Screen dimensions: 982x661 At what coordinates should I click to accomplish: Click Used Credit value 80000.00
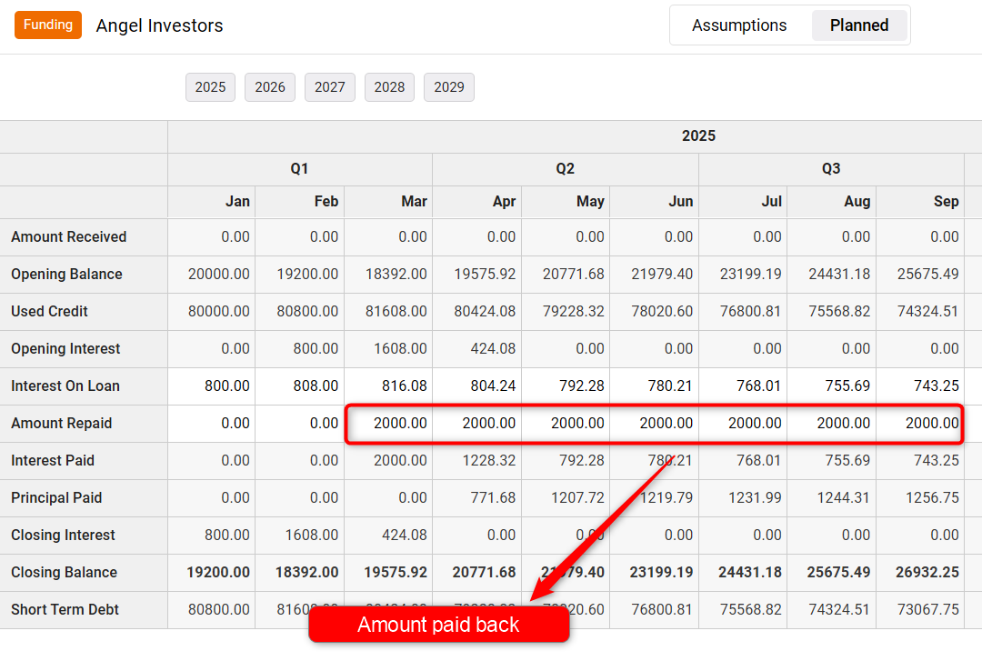point(218,311)
